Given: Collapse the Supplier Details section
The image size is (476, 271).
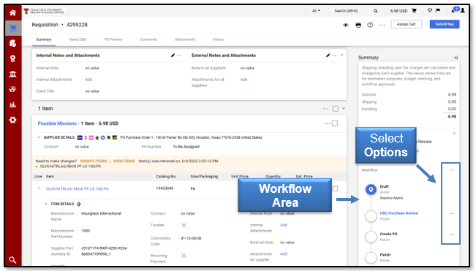Looking at the screenshot, I should (x=39, y=137).
